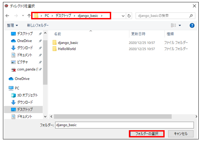Click the up-directory arrow icon

tap(29, 16)
